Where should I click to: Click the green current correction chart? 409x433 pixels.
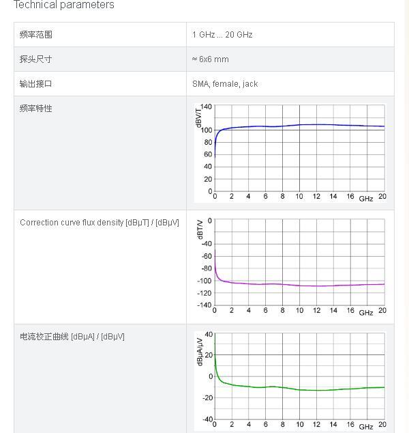[x=290, y=380]
